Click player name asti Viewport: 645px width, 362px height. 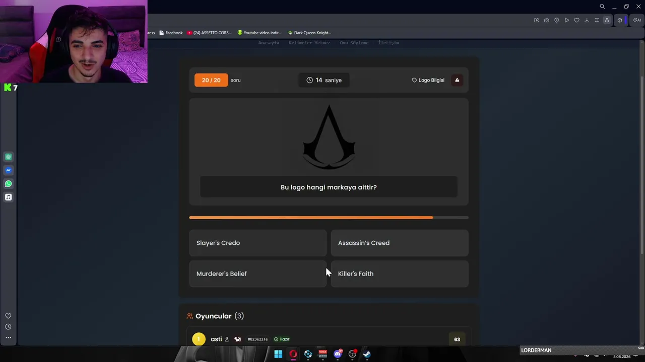coord(216,339)
